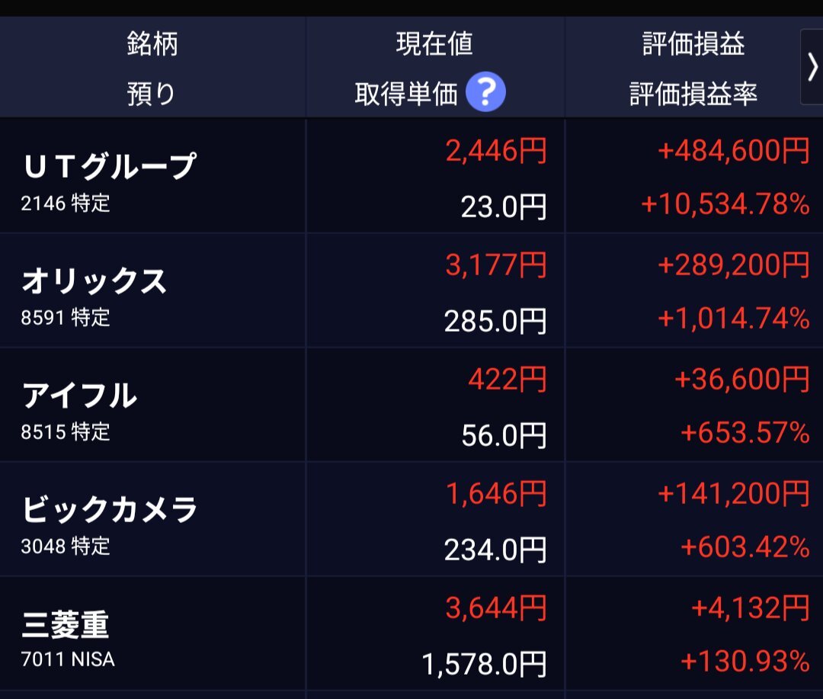Tap the 取得単価 header label

coord(406,94)
